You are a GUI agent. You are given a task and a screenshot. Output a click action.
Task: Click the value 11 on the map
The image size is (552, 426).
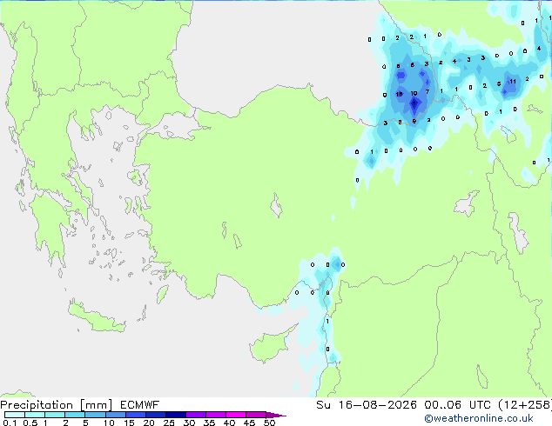(513, 81)
